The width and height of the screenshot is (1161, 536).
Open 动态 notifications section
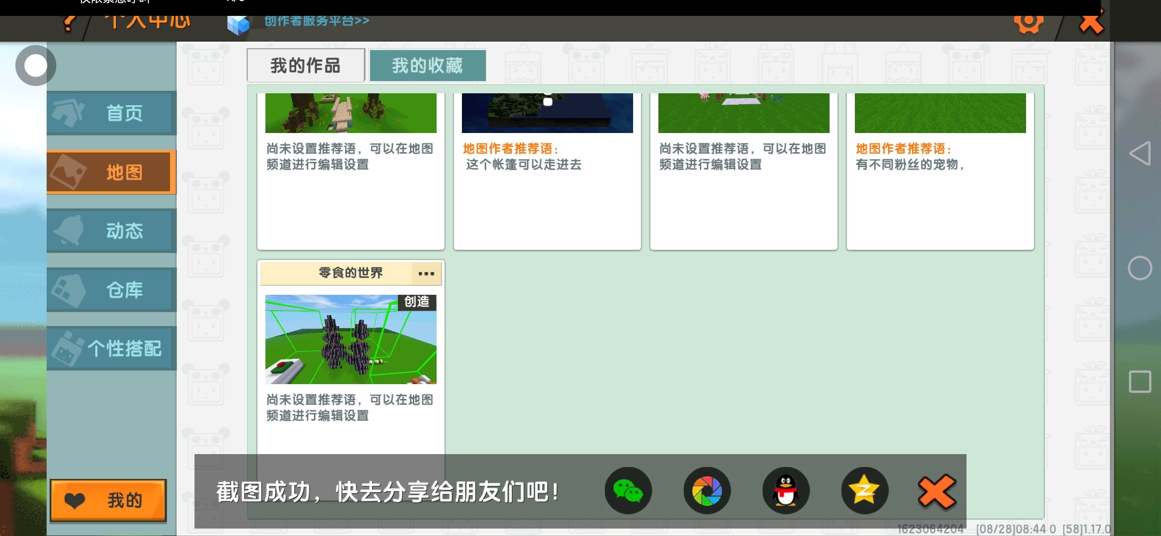112,231
